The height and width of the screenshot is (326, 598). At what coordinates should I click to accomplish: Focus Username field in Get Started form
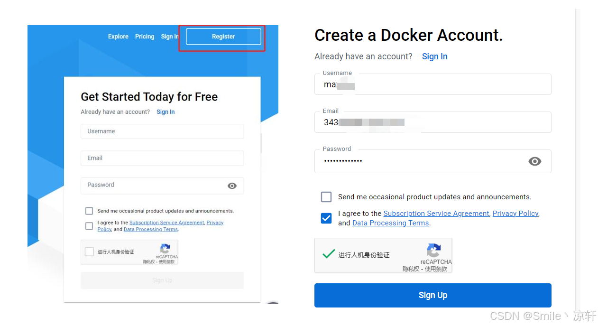[162, 131]
